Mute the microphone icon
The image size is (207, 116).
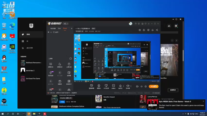pos(120,86)
